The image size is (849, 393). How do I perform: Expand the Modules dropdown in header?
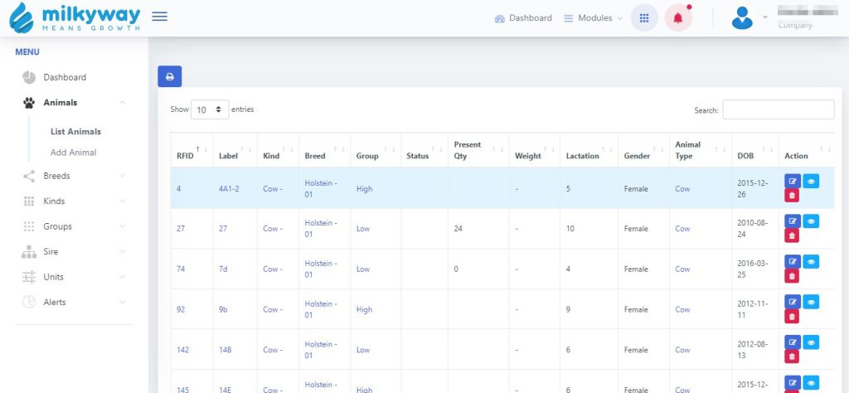(593, 18)
